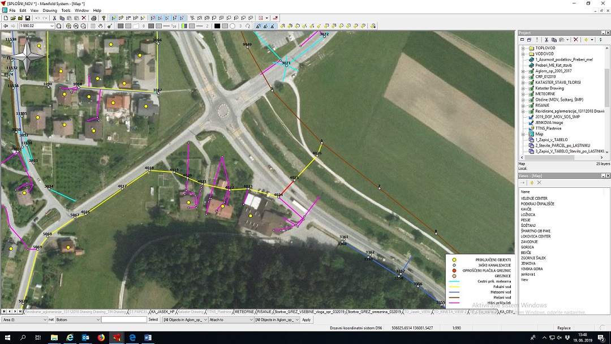Image resolution: width=611 pixels, height=344 pixels.
Task: Expand the TOPLOVOD folder in Project tree
Action: [523, 48]
